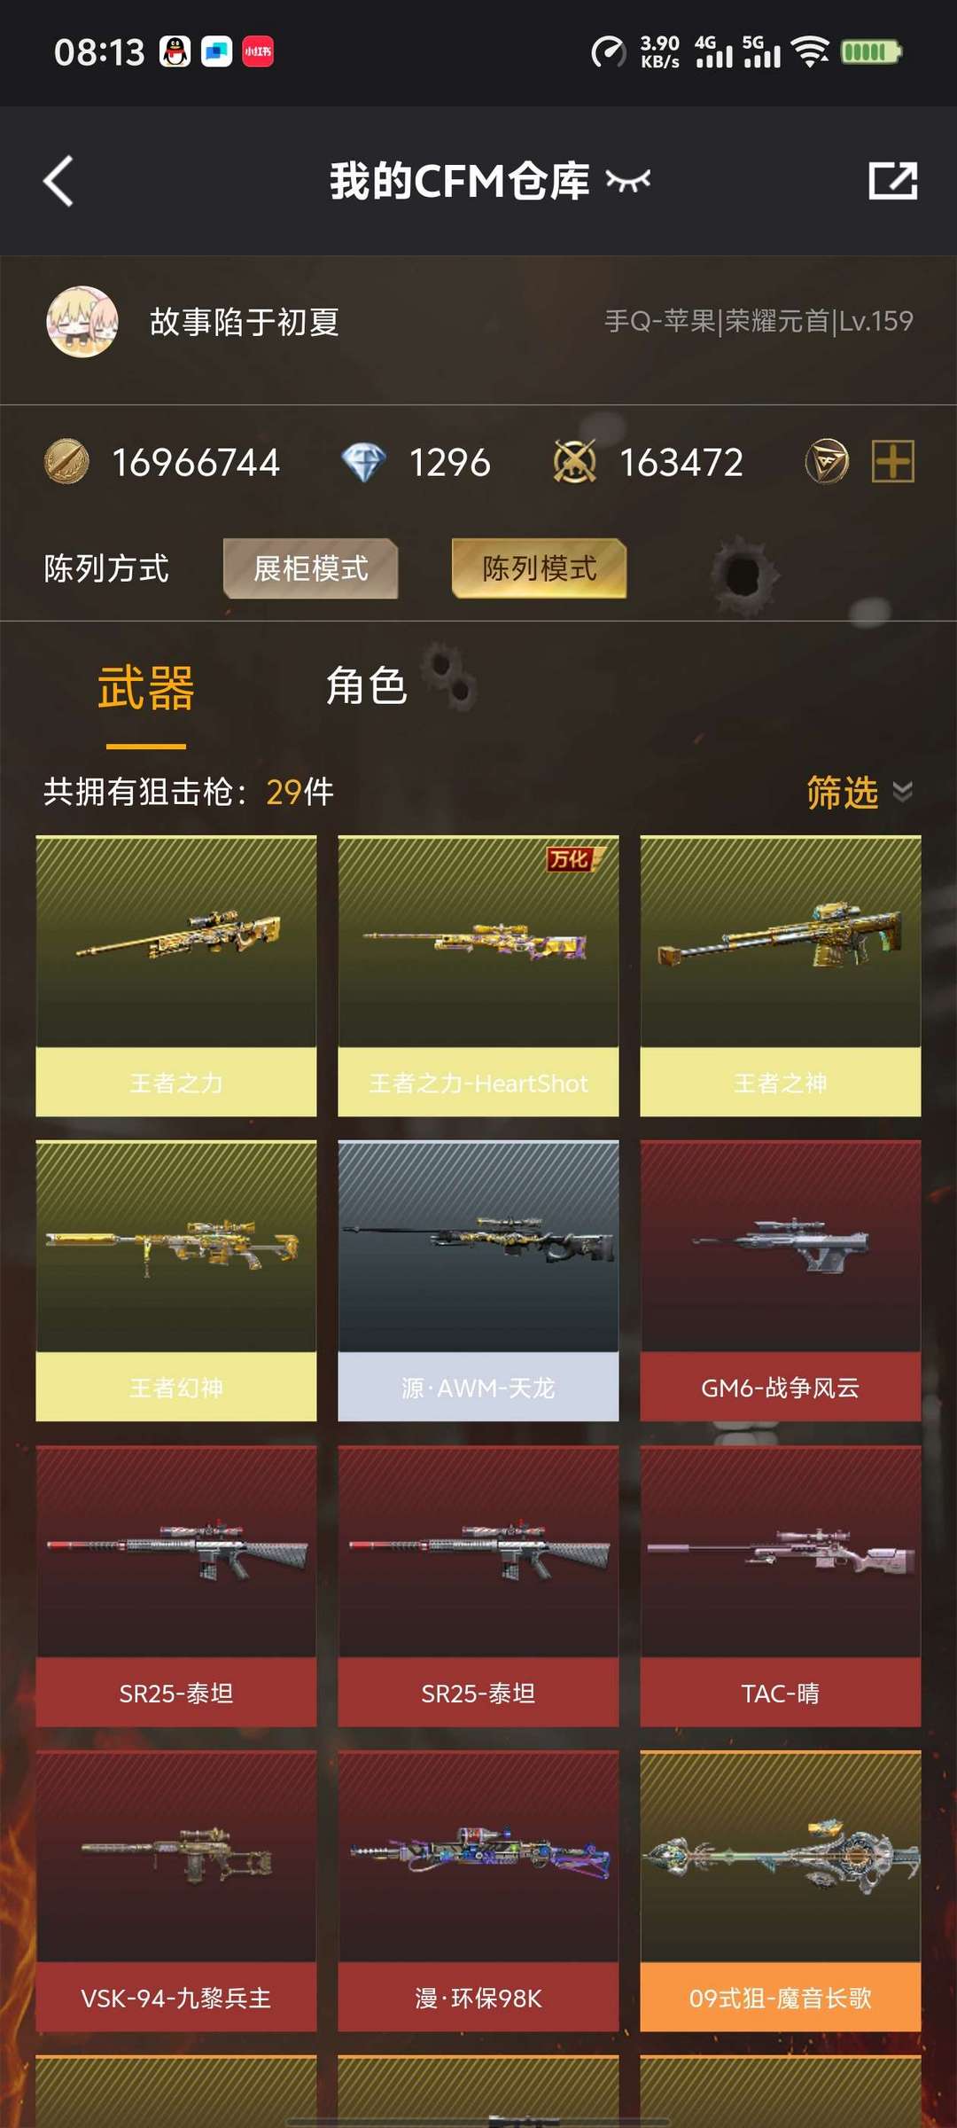Switch to 陈列模式 display mode
The image size is (957, 2128).
[539, 568]
